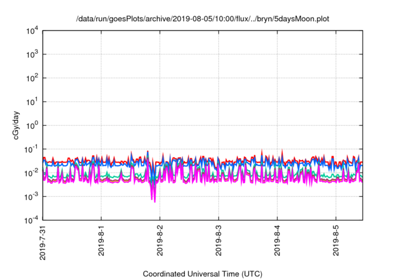400x280 pixels.
Task: Click the 2019-8-5 date label
Action: click(x=336, y=241)
